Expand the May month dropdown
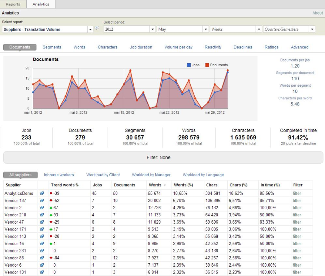 point(206,30)
